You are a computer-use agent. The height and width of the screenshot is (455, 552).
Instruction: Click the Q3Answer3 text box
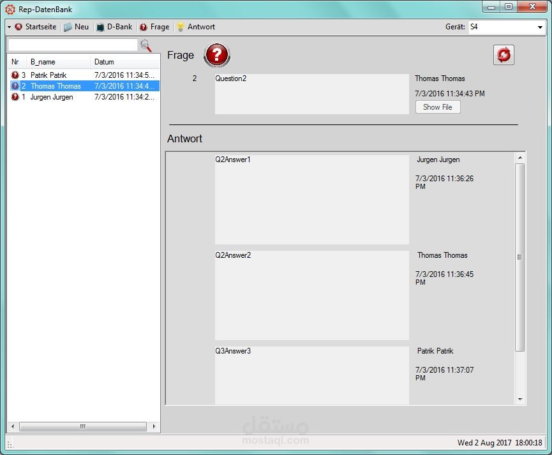(x=312, y=375)
